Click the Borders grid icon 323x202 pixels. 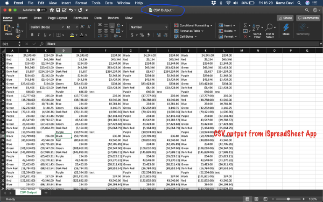pos(59,35)
